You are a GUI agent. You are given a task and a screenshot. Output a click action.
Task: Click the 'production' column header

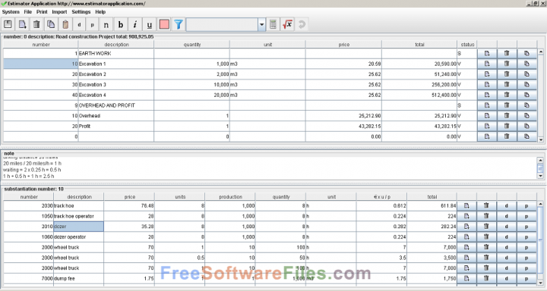[x=230, y=197]
